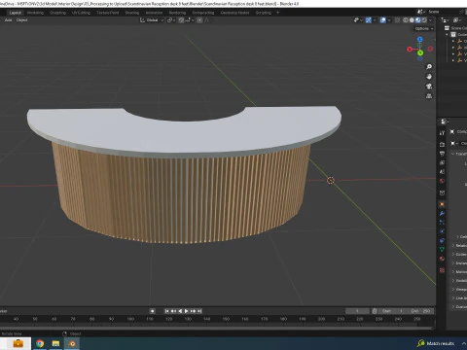Image resolution: width=467 pixels, height=350 pixels.
Task: Toggle proportional editing button
Action: pyautogui.click(x=199, y=20)
